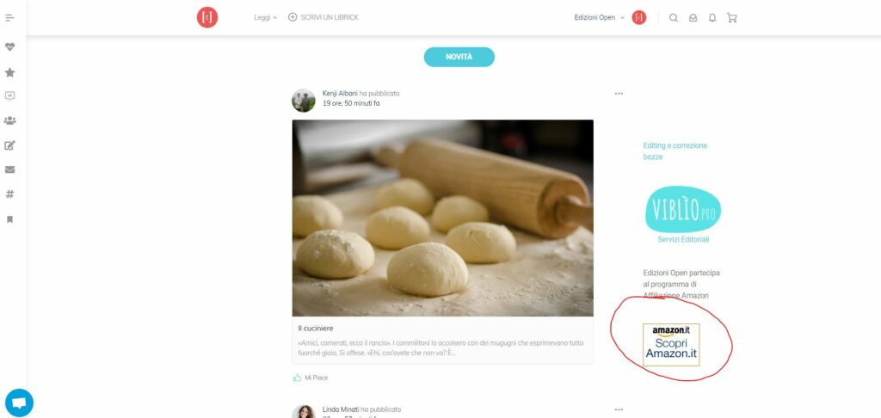Open Kenji Albani post options menu
The width and height of the screenshot is (881, 418).
(619, 94)
